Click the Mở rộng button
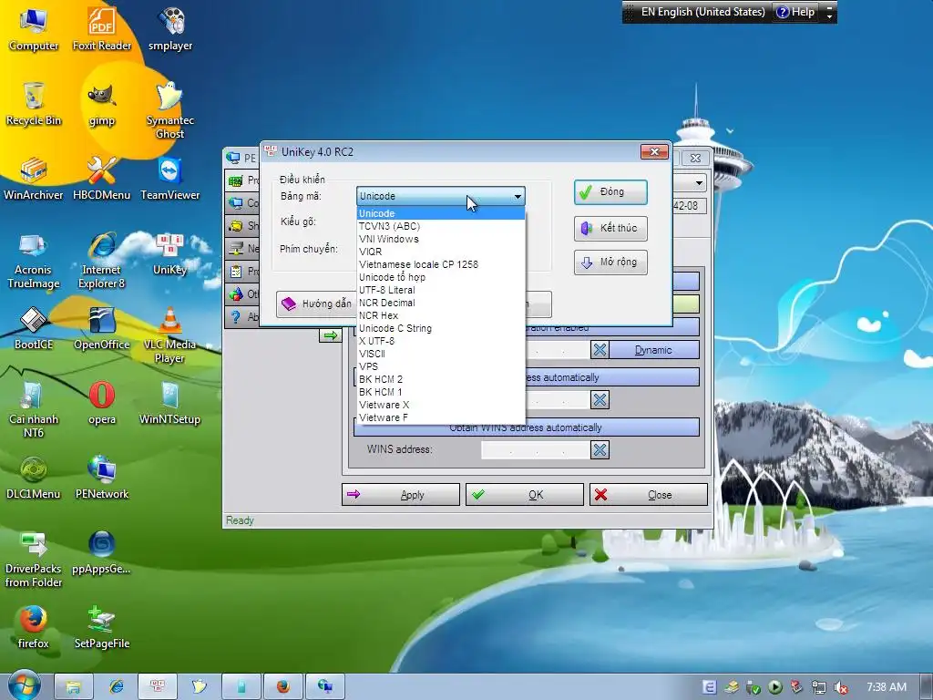933x700 pixels. tap(610, 262)
